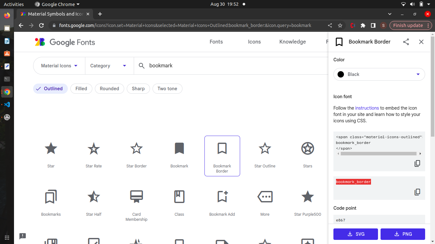Copy the bookmark_border icon name
435x244 pixels.
[x=417, y=192]
